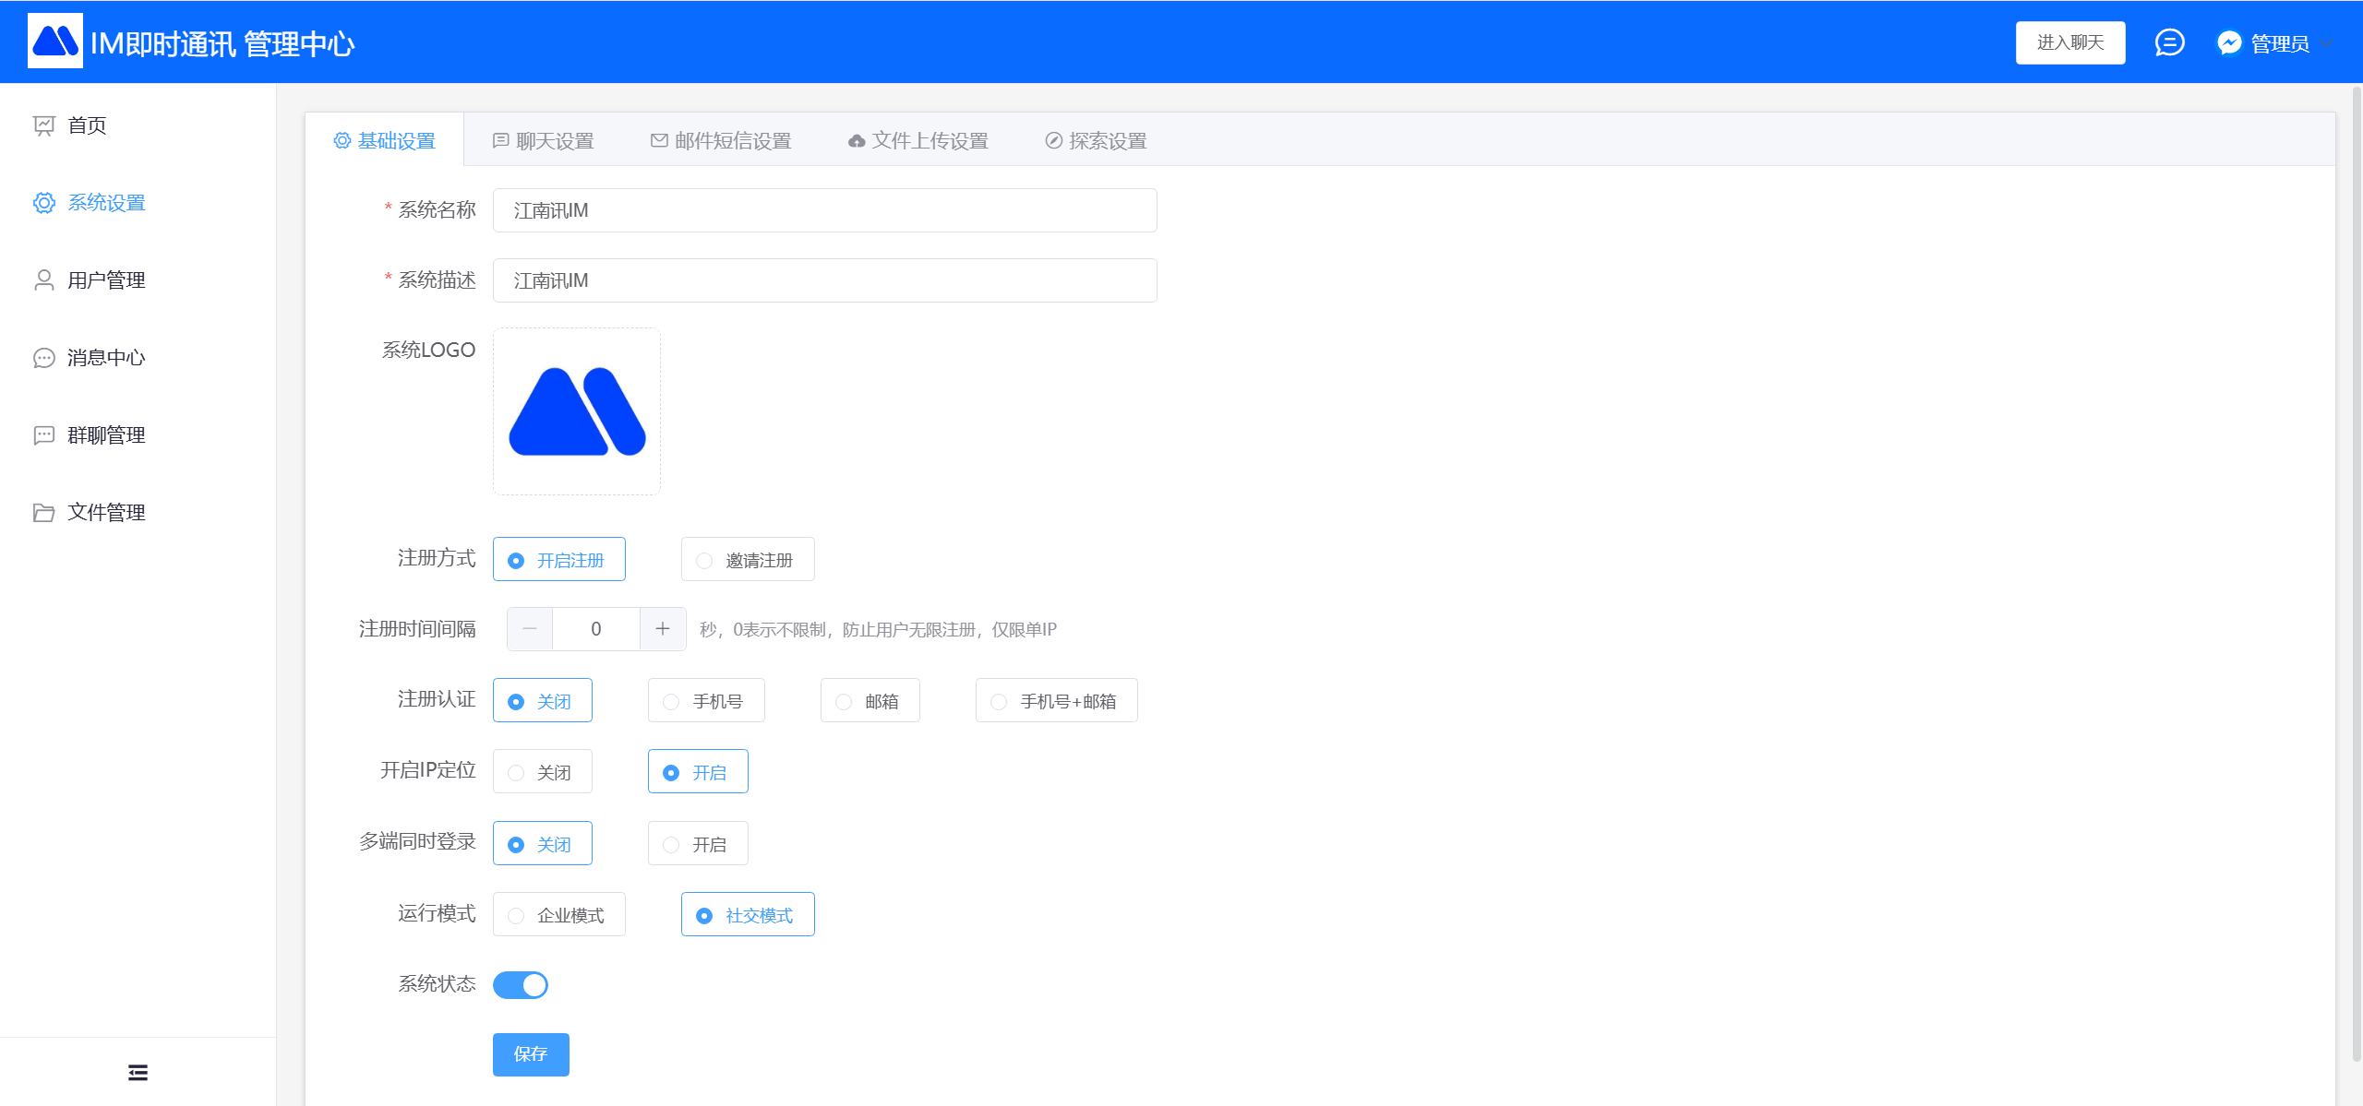Image resolution: width=2363 pixels, height=1106 pixels.
Task: Click the 首页 home sidebar icon
Action: coord(43,125)
